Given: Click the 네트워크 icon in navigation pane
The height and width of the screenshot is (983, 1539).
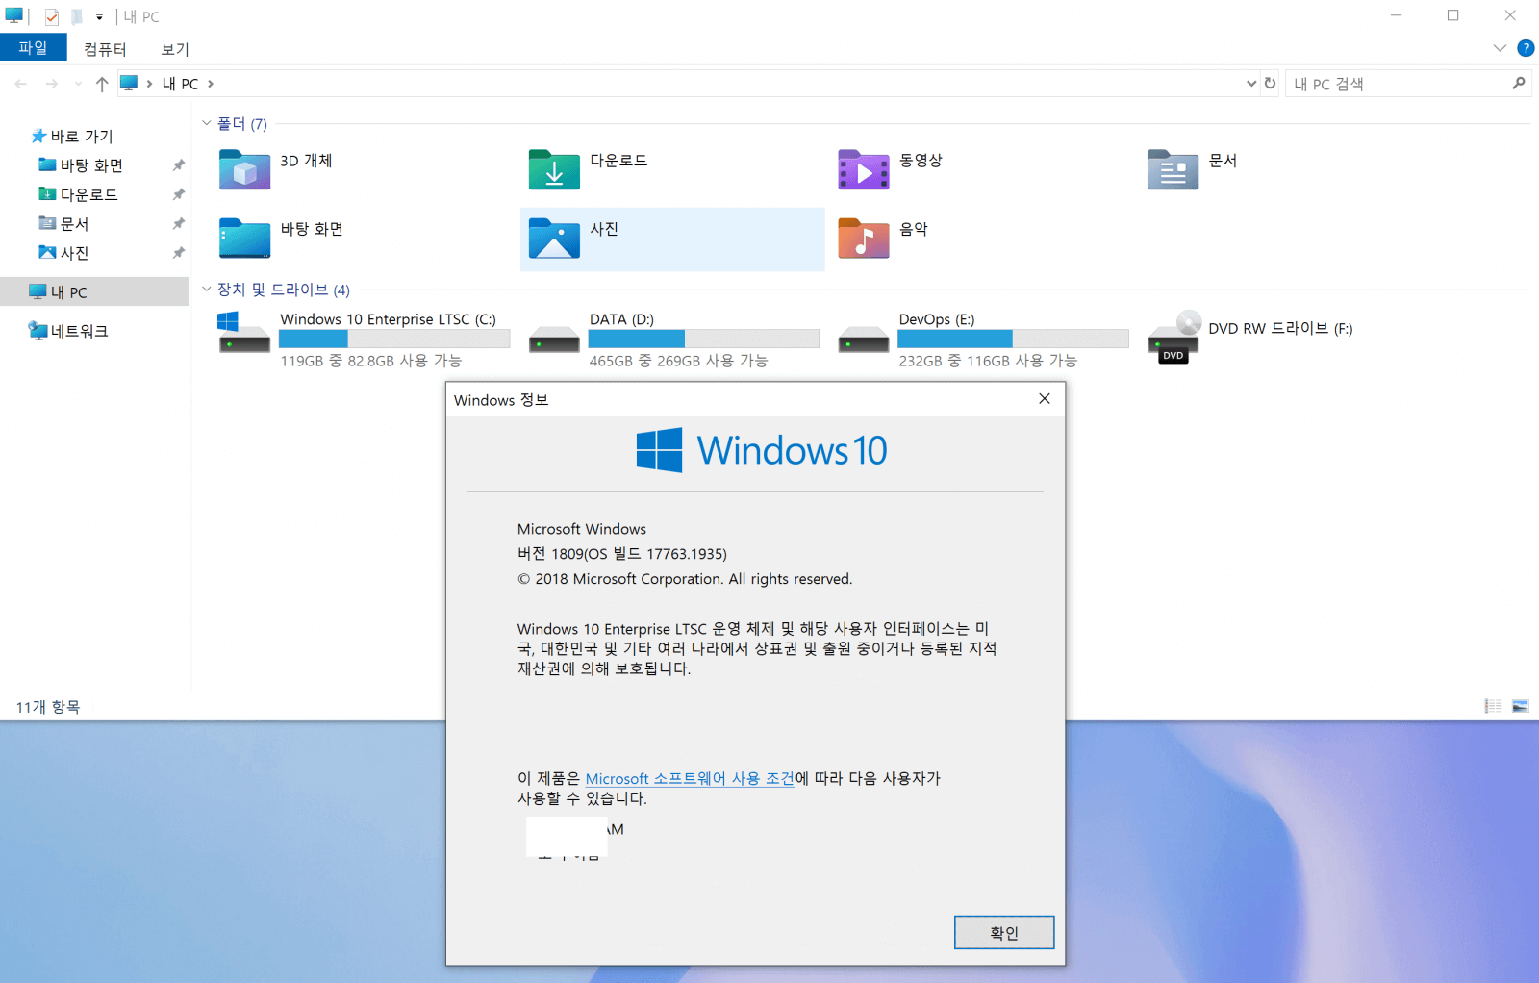Looking at the screenshot, I should 38,331.
